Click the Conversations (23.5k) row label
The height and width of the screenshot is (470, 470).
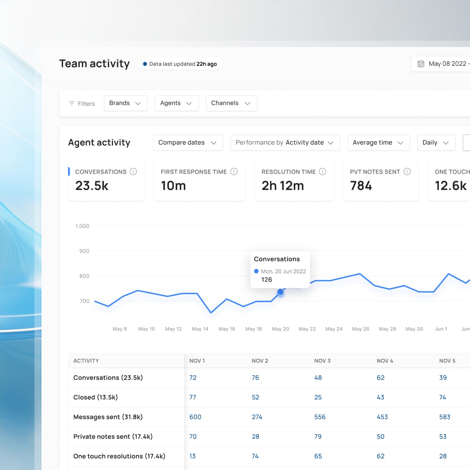pos(108,378)
